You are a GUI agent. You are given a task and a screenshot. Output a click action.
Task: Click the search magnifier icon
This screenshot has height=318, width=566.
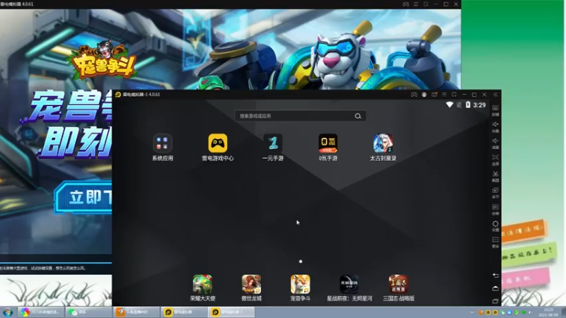358,116
